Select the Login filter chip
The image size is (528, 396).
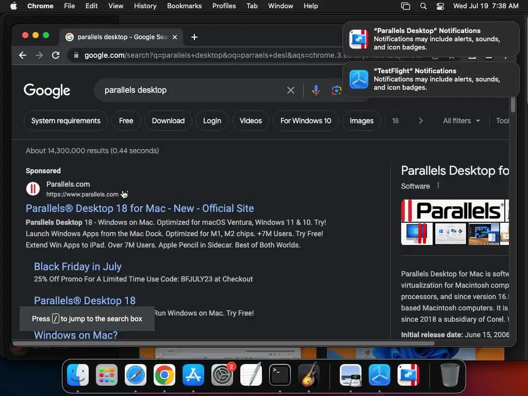pos(212,121)
